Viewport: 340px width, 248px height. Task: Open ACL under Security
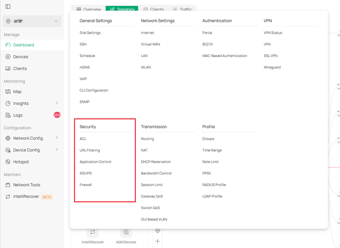[83, 138]
